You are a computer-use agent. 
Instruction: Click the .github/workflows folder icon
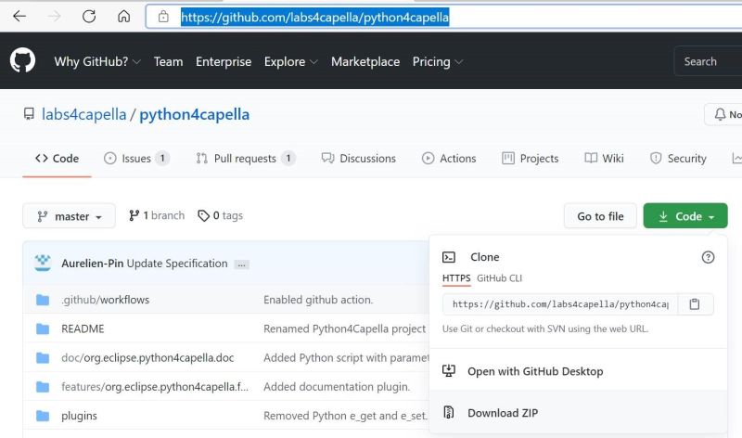(x=43, y=300)
